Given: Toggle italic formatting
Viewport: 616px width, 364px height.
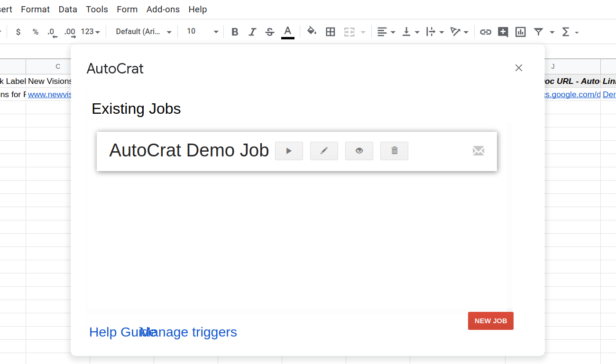Looking at the screenshot, I should [252, 32].
